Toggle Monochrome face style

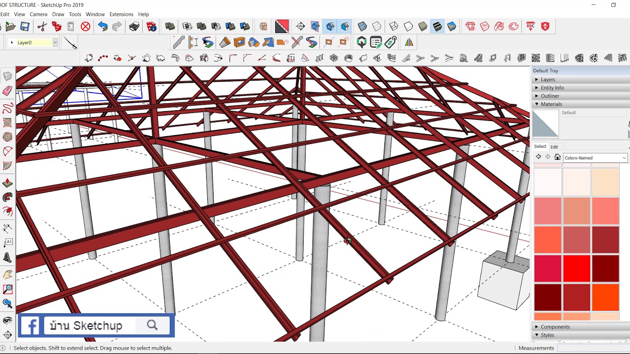coord(451,27)
